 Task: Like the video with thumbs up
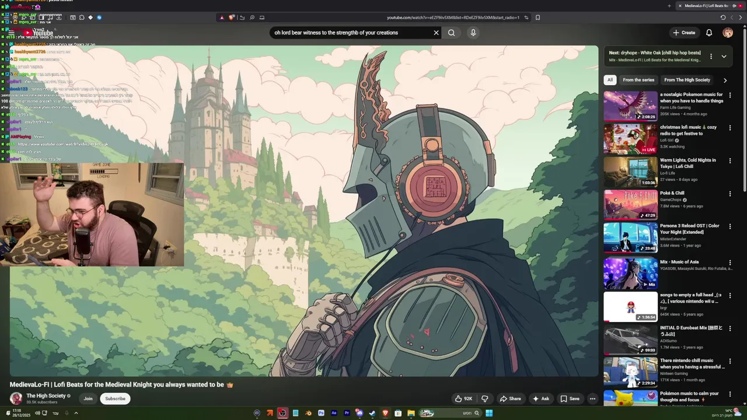point(465,398)
